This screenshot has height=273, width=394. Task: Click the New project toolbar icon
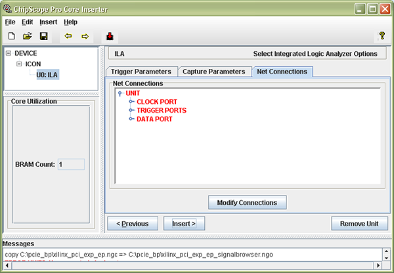coord(11,36)
